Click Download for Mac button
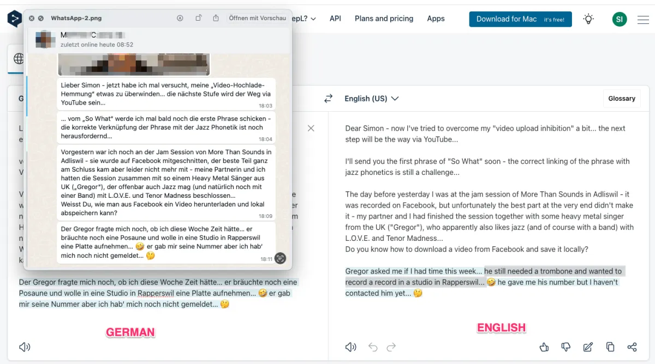The width and height of the screenshot is (655, 364). 520,19
